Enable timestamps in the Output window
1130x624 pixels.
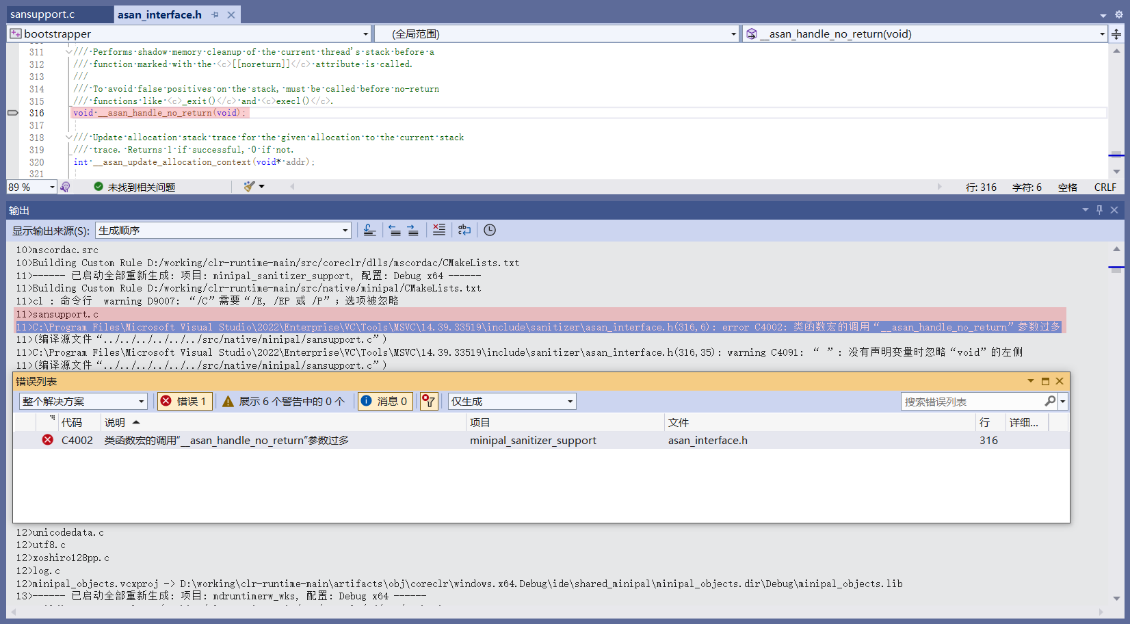(489, 230)
